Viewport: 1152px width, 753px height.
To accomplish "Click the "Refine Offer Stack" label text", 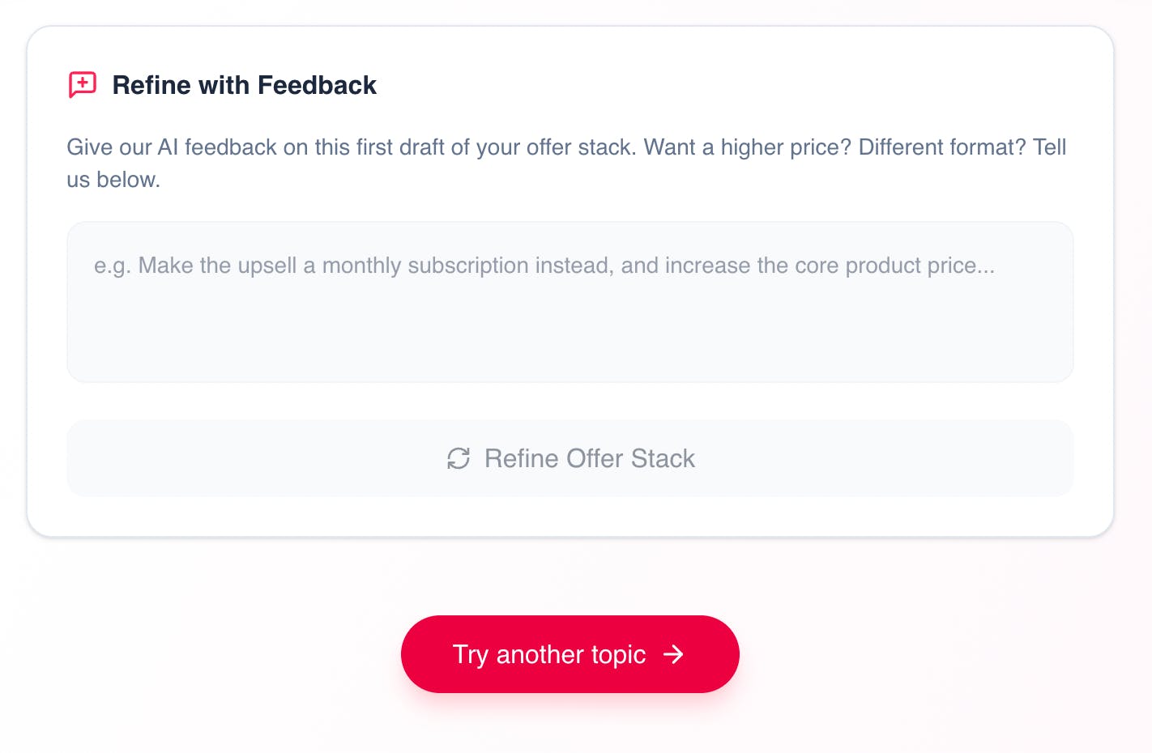I will click(589, 458).
